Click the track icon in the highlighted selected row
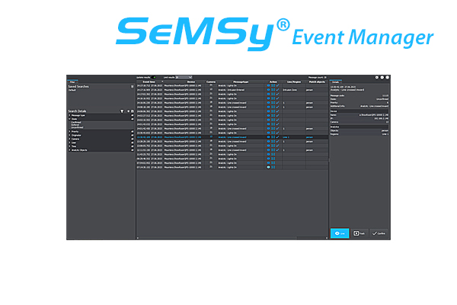The image size is (457, 305). [273, 137]
